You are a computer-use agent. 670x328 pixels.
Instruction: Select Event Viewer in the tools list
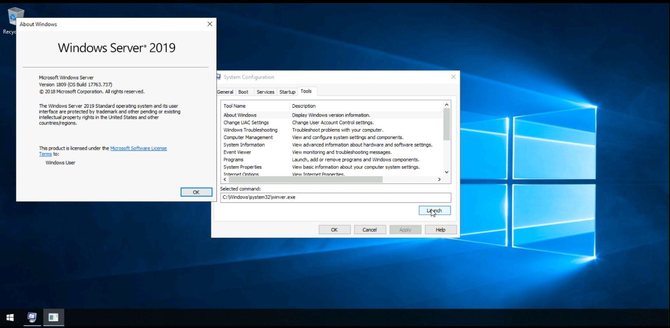237,152
